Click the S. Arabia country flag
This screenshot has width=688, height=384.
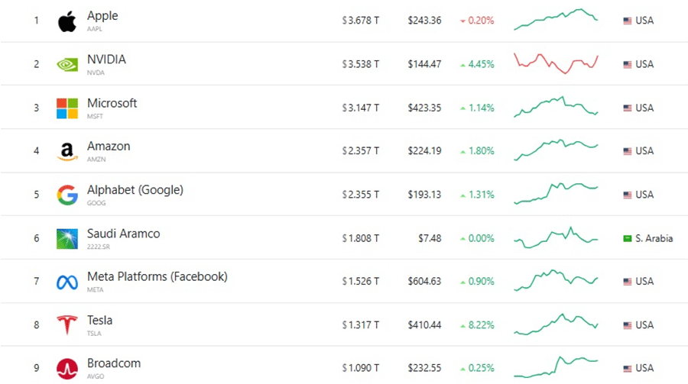coord(628,238)
